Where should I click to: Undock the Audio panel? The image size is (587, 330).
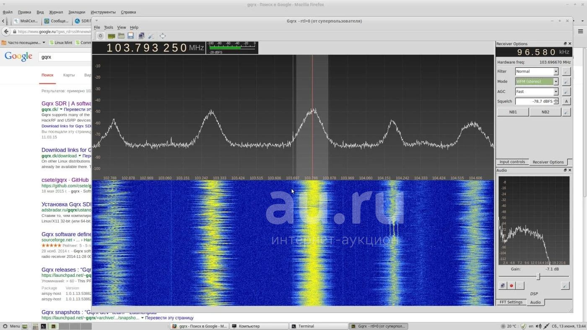(x=565, y=170)
